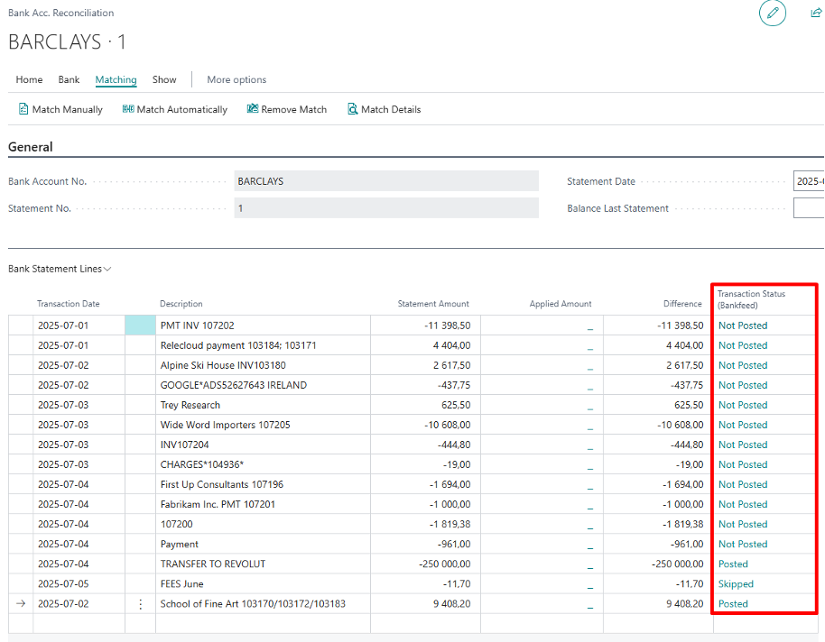
Task: Click the Description column header
Action: [x=181, y=304]
